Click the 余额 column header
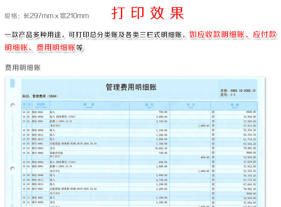281x207 pixels. click(235, 105)
